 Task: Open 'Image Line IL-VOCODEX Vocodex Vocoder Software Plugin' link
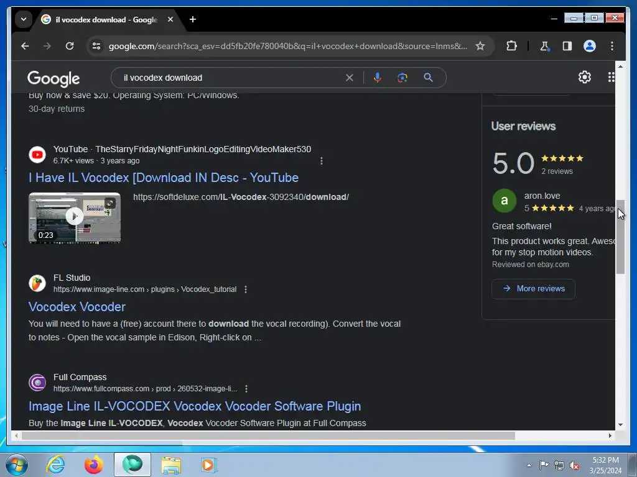[x=195, y=406]
